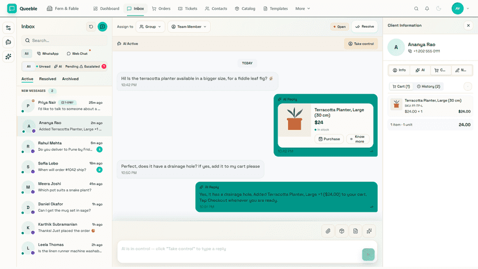This screenshot has width=478, height=269.
Task: Click the round arrow button beside History
Action: [x=468, y=87]
